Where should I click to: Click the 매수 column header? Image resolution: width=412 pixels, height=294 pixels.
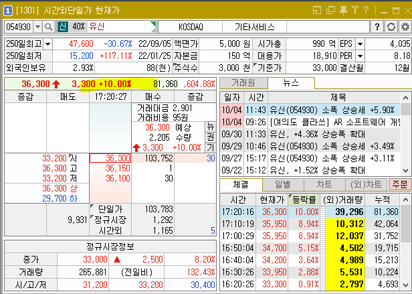tap(153, 97)
